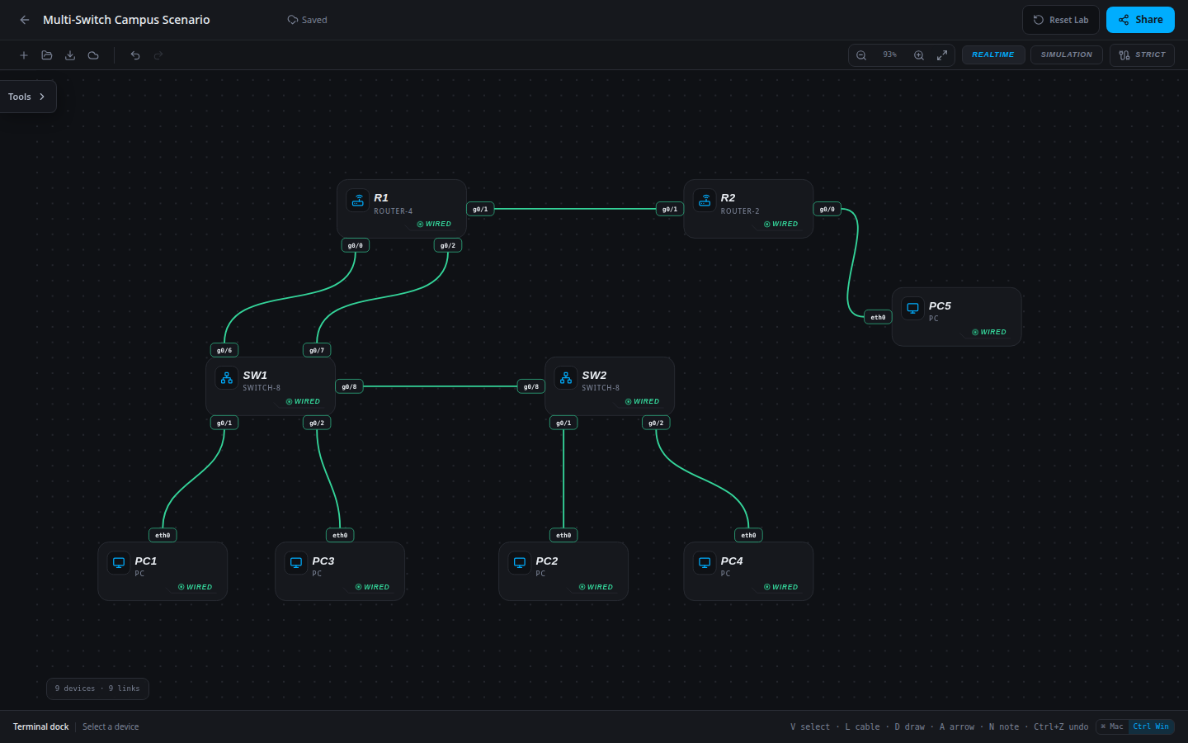1188x743 pixels.
Task: Select the SW2 switch icon
Action: click(x=566, y=378)
